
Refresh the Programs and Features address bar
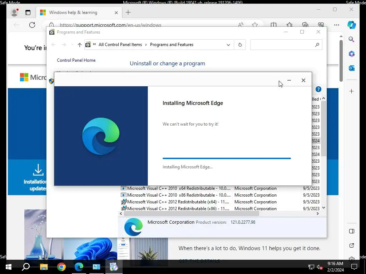[x=240, y=45]
